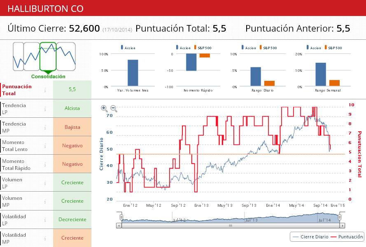This screenshot has height=247, width=366.
Task: Select the Momento Total Rápido label
Action: [x=16, y=165]
